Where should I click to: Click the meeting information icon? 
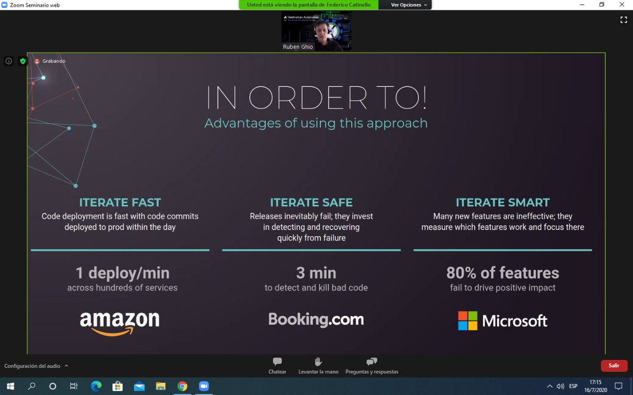coord(8,61)
